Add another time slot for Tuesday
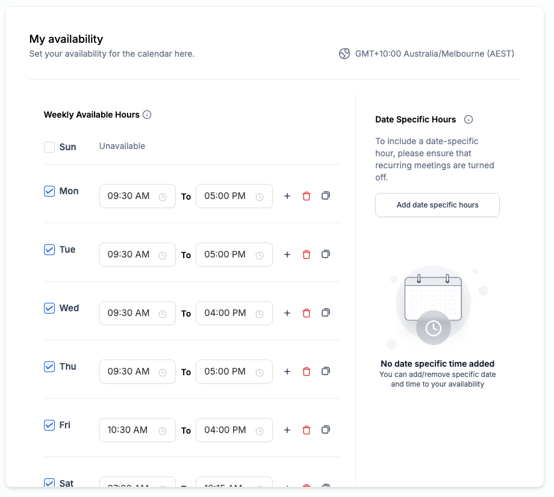 [x=287, y=255]
